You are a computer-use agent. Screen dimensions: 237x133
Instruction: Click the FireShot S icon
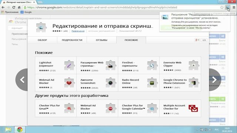click(152, 65)
